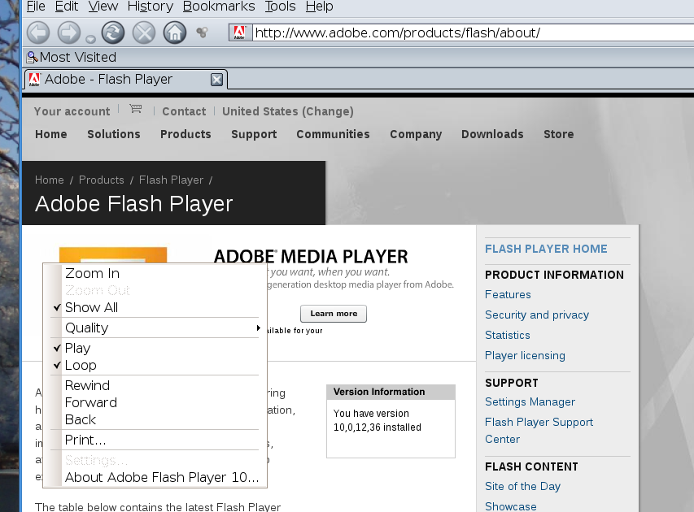Click the ADOBE MEDIA PLAYER heading
694x512 pixels.
click(311, 257)
